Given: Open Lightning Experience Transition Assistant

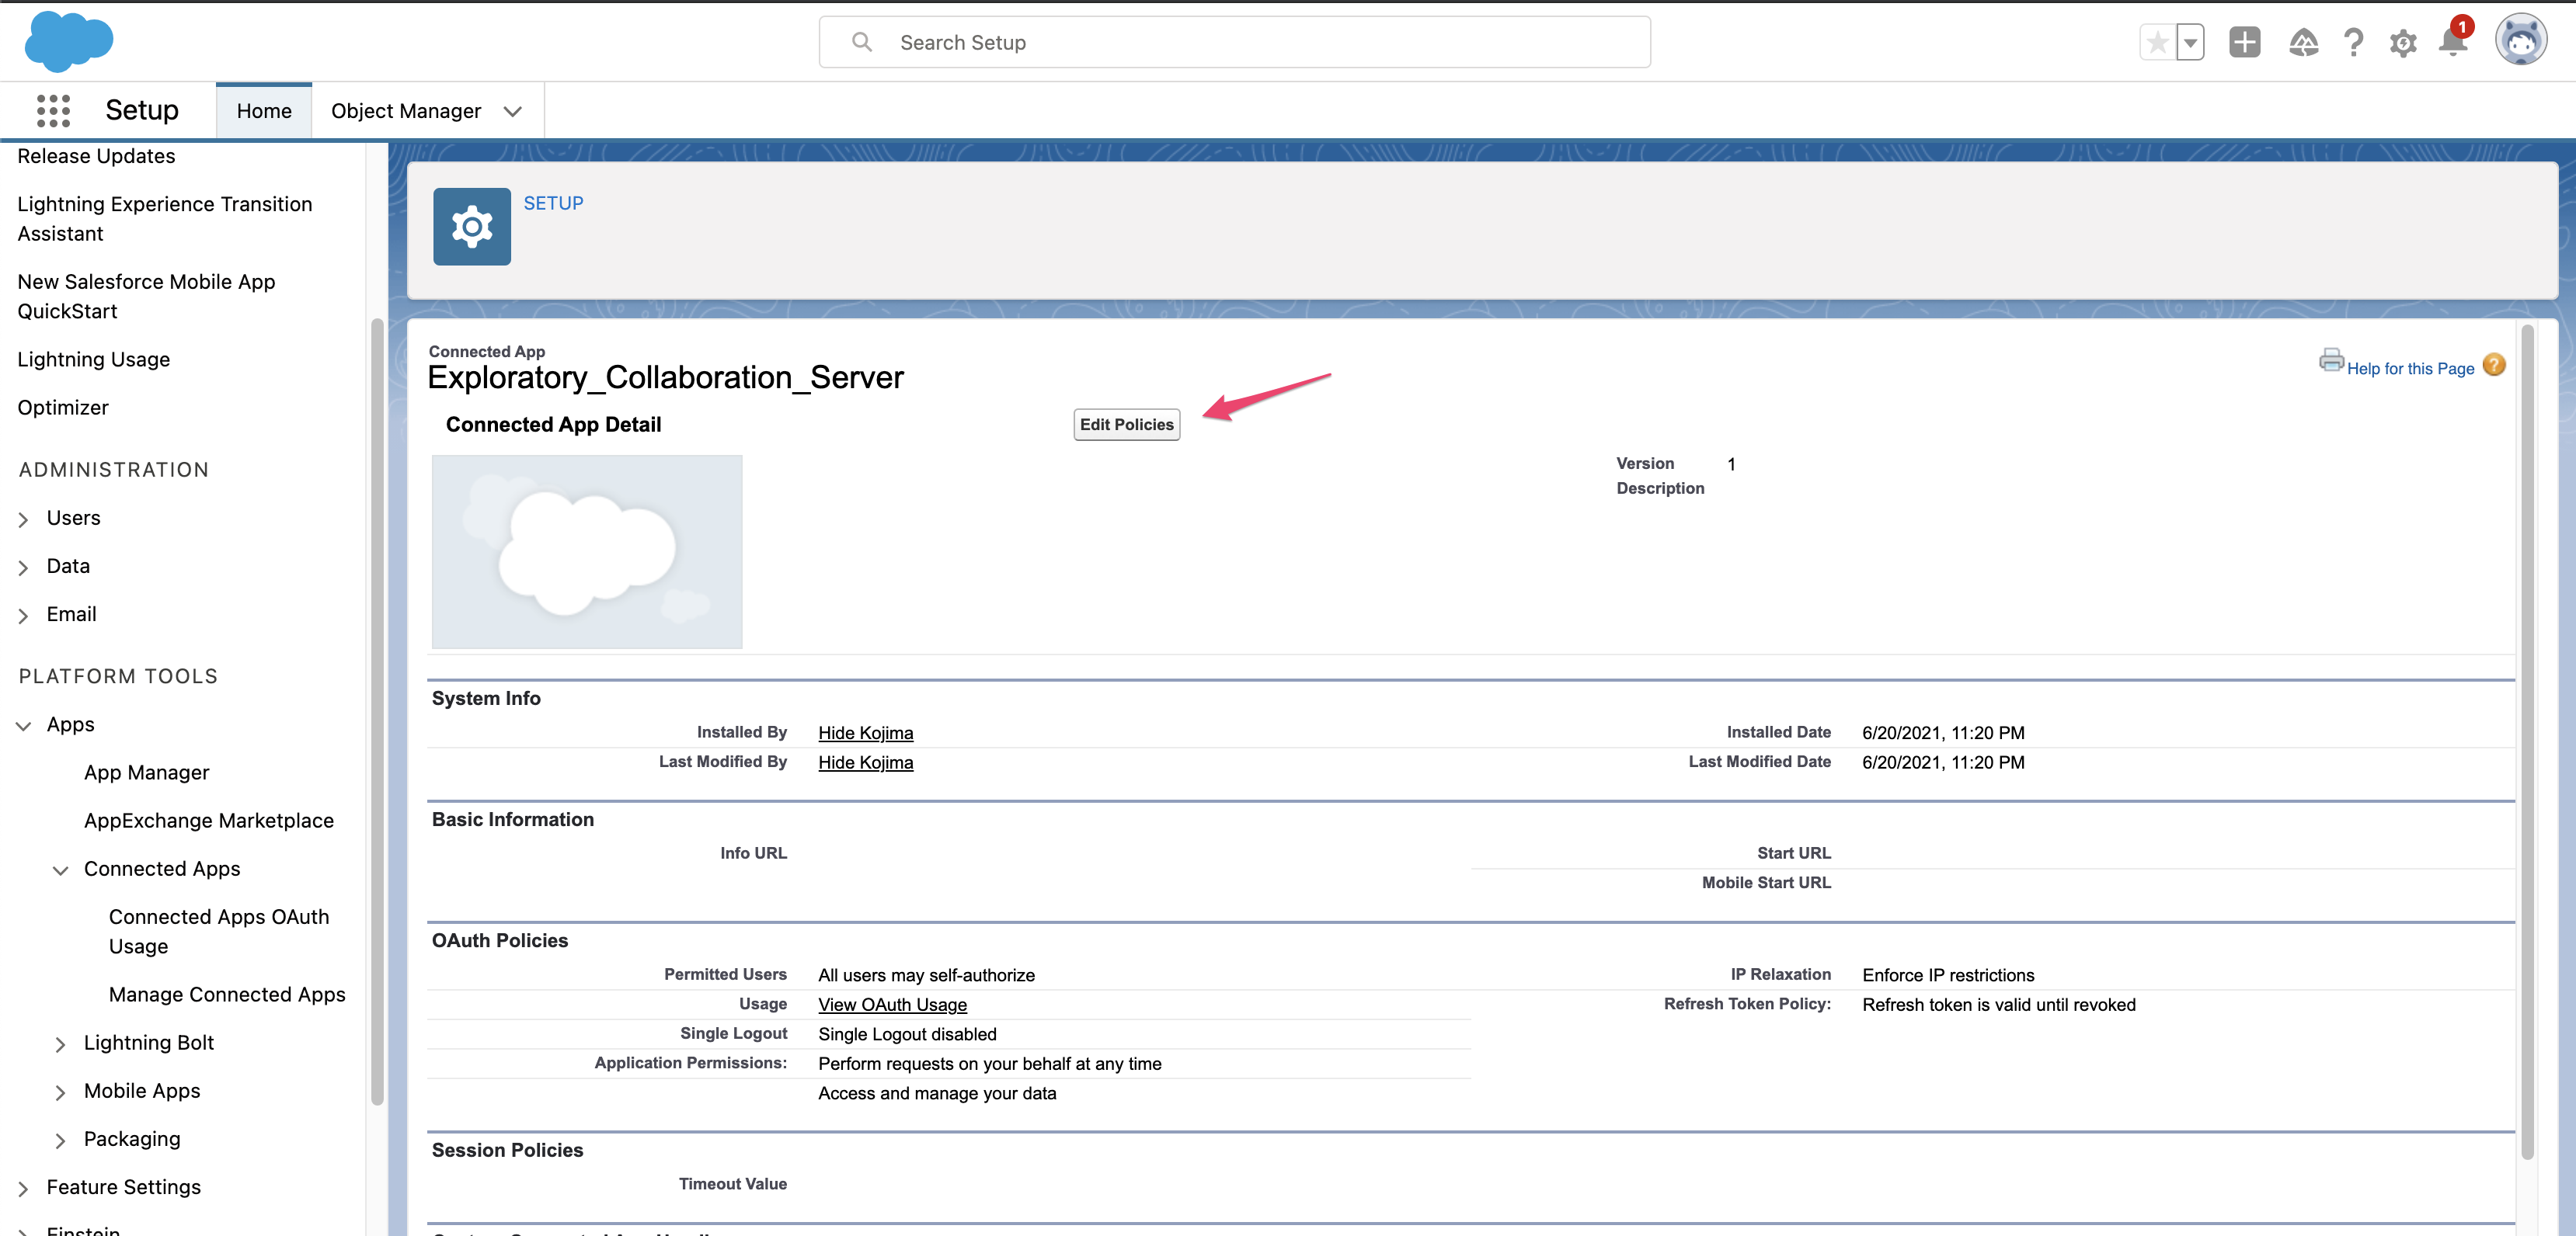Looking at the screenshot, I should pyautogui.click(x=165, y=219).
